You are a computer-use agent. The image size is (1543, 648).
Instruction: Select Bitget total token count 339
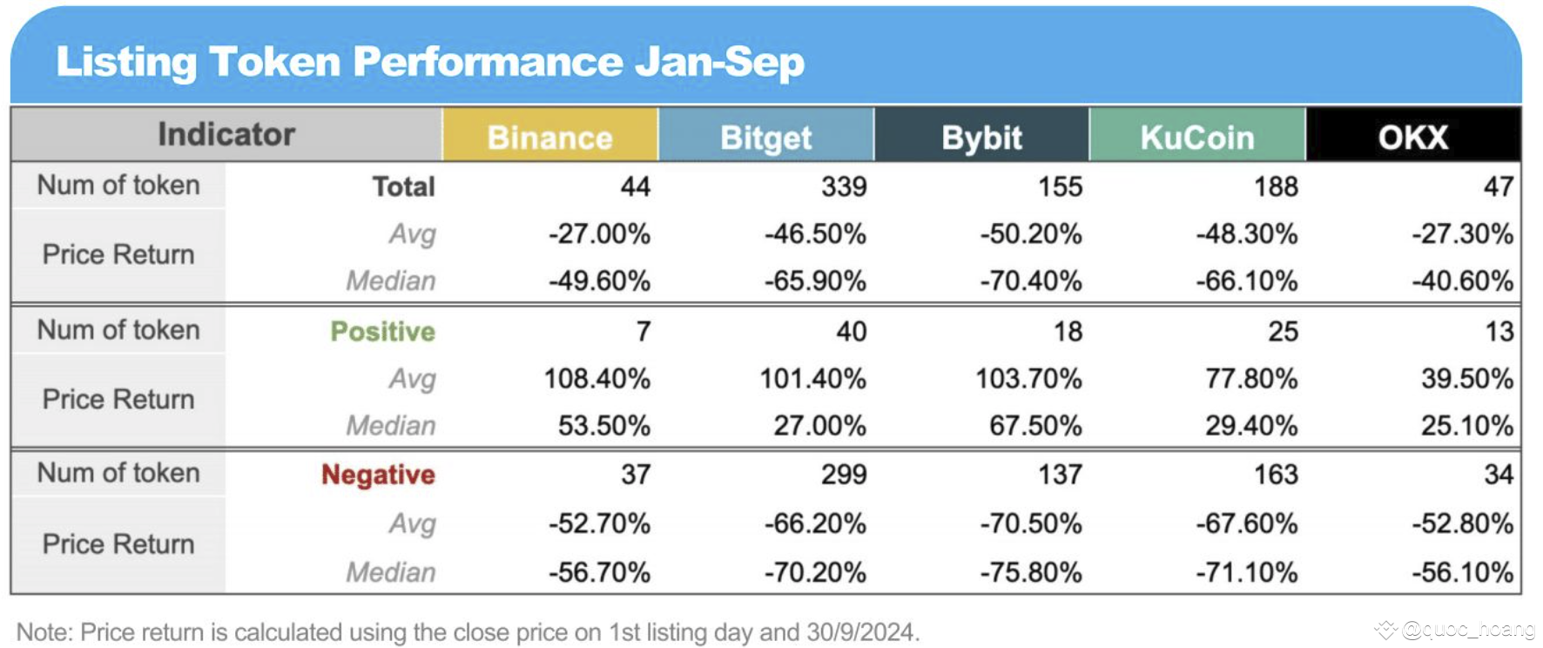(844, 186)
